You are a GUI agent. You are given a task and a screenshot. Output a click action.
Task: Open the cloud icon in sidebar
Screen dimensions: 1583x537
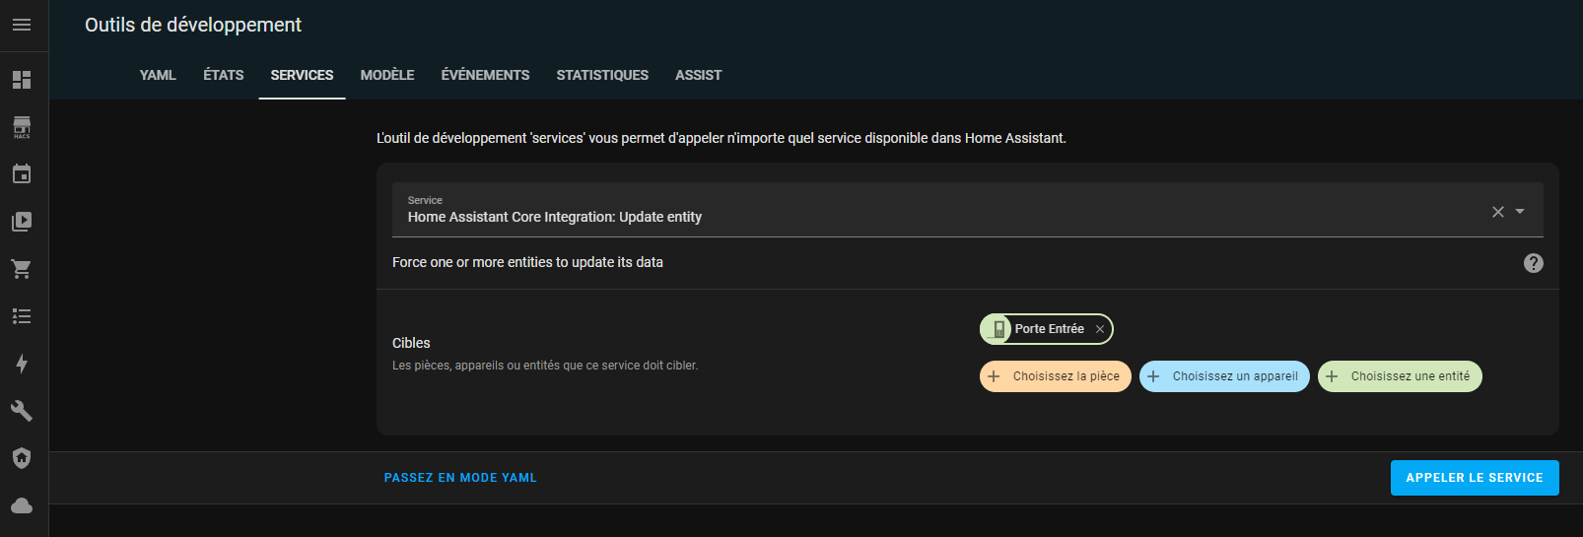click(22, 505)
